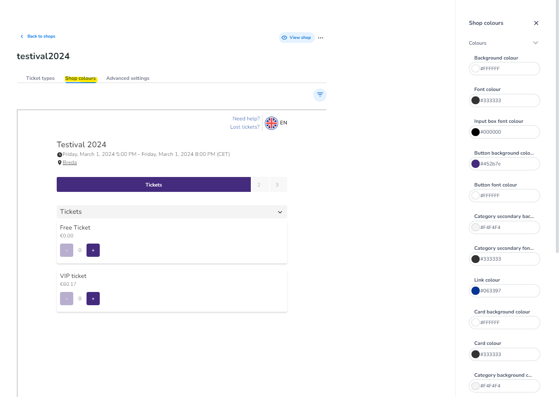Image resolution: width=560 pixels, height=397 pixels.
Task: Open the Advanced settings tab
Action: [x=127, y=78]
